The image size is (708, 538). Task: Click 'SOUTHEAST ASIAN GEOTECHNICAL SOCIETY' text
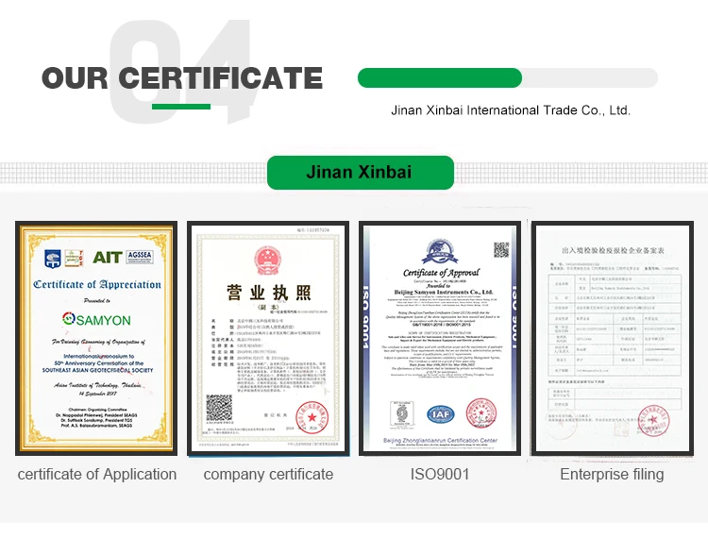click(97, 370)
